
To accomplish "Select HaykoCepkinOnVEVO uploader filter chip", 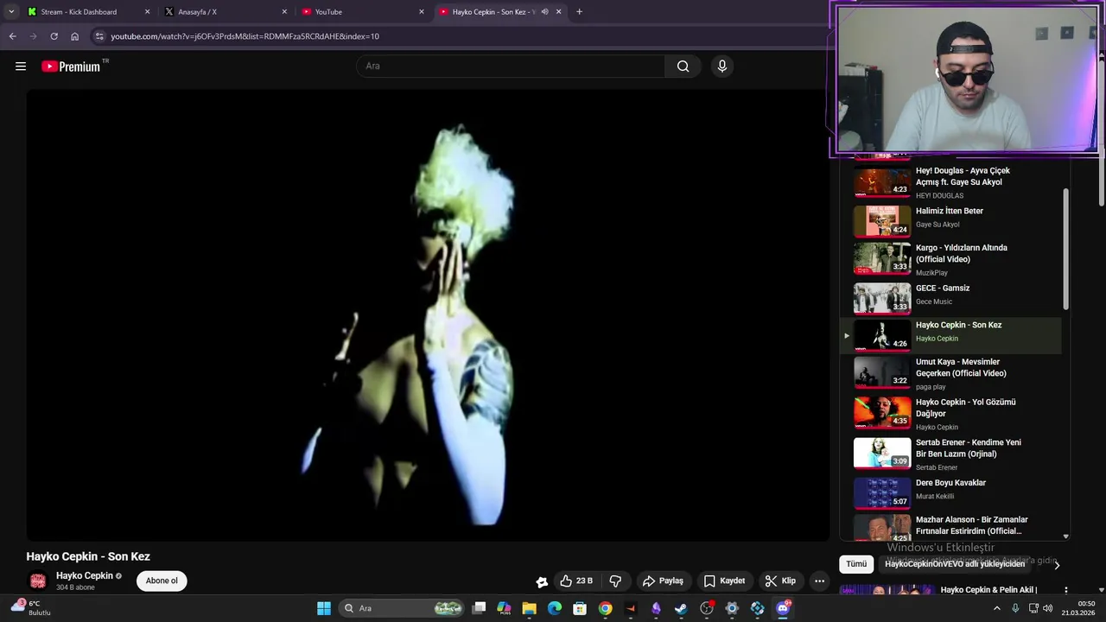I will point(955,564).
